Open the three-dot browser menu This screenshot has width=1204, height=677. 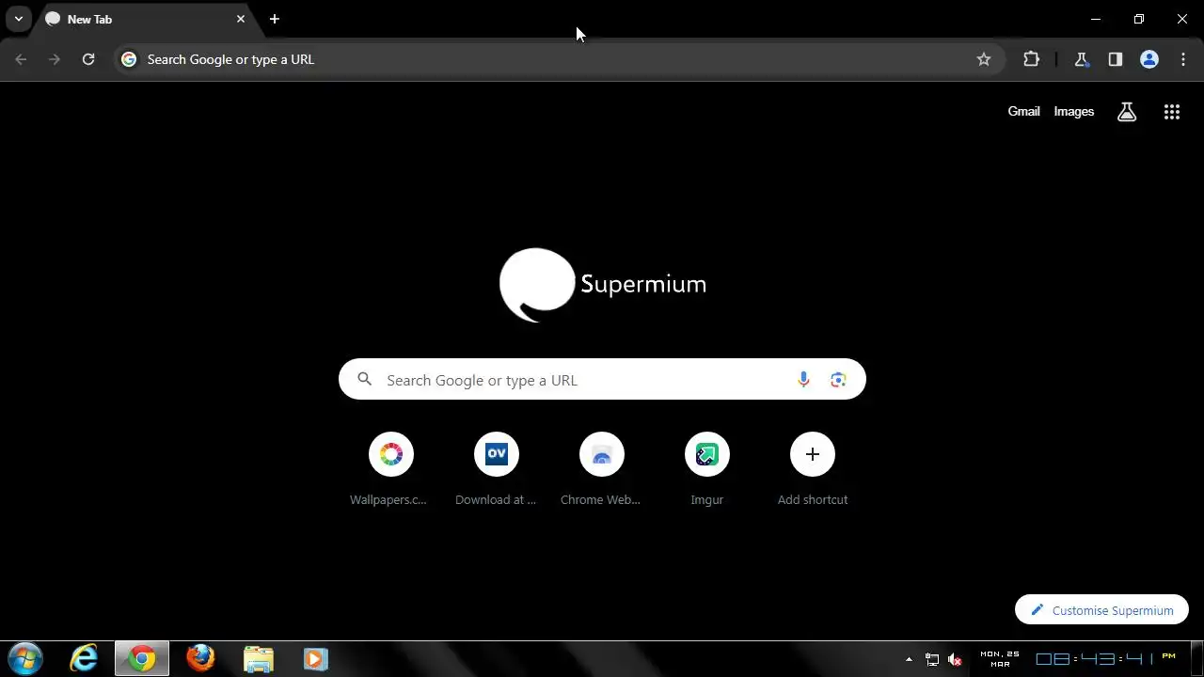[1183, 59]
